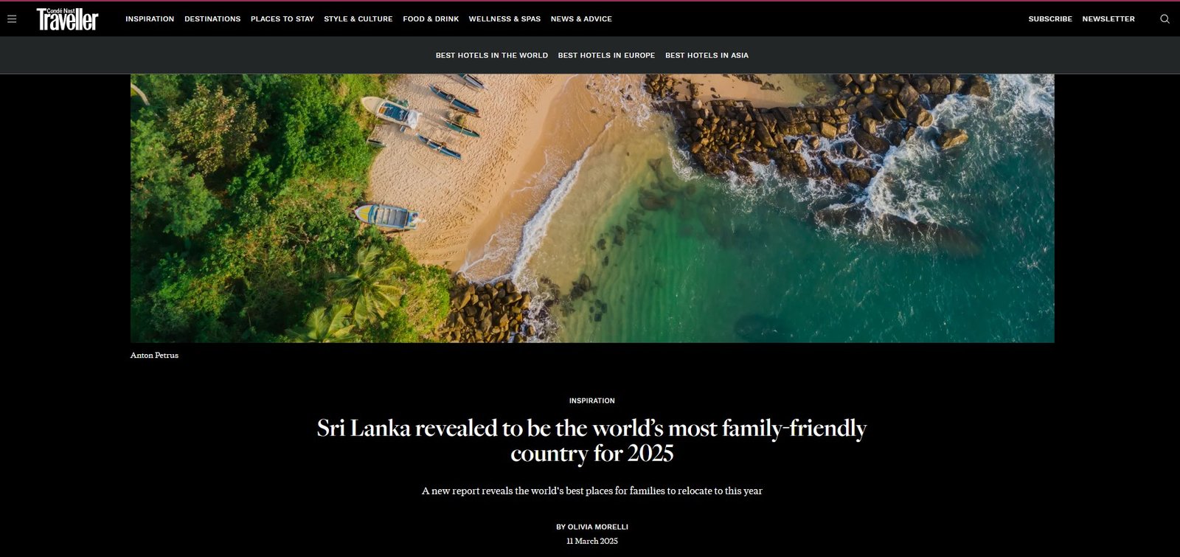Click the Condé Nast Traveller logo
Image resolution: width=1180 pixels, height=557 pixels.
(67, 19)
